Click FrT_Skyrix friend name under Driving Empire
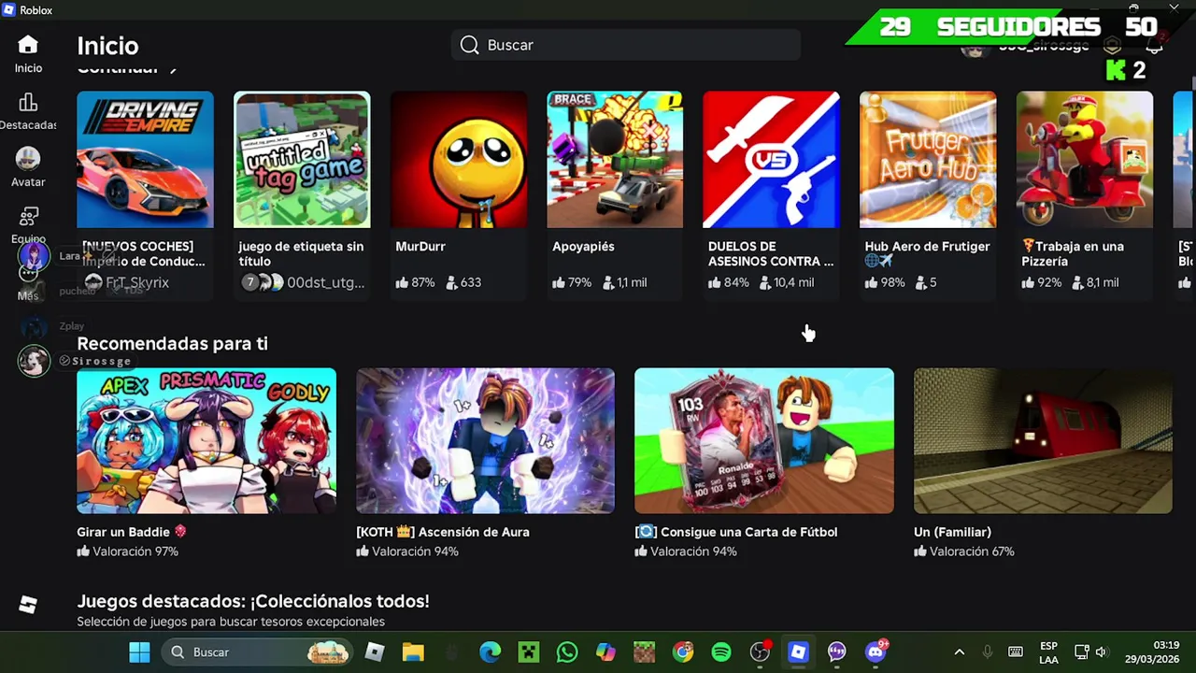 136,282
